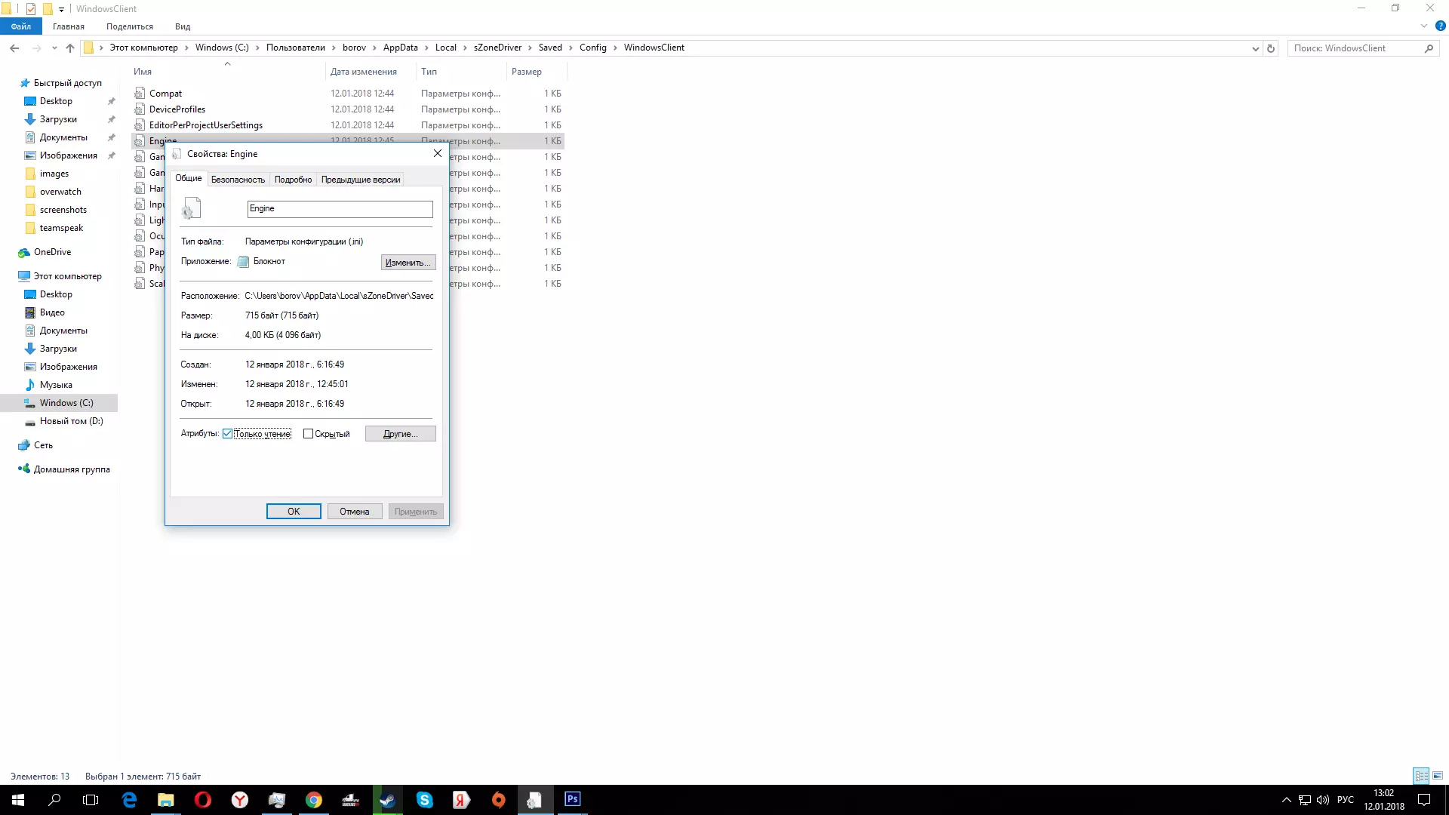Switch to the Безопасность tab

[x=238, y=180]
